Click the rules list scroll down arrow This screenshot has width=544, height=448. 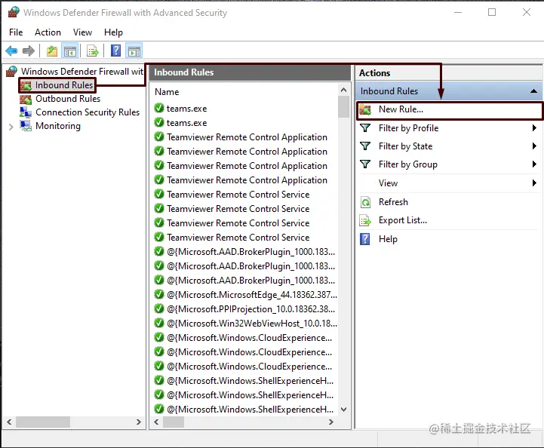pos(343,410)
